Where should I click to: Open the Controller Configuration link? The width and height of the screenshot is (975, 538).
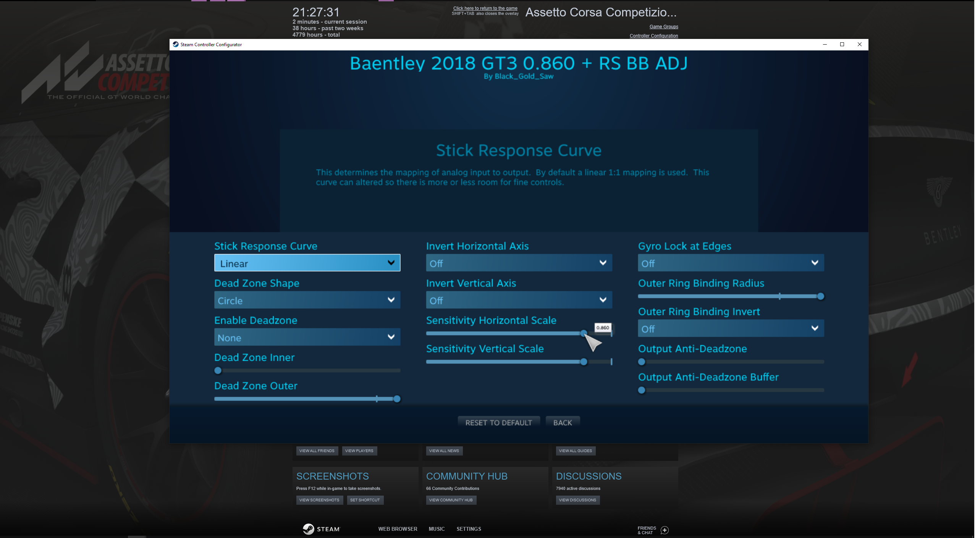pyautogui.click(x=654, y=36)
